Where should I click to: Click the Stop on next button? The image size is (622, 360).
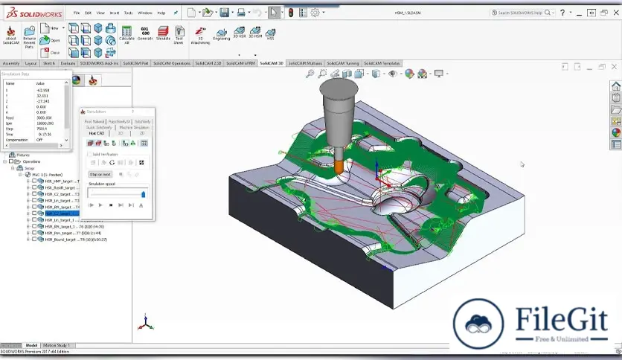coord(100,175)
